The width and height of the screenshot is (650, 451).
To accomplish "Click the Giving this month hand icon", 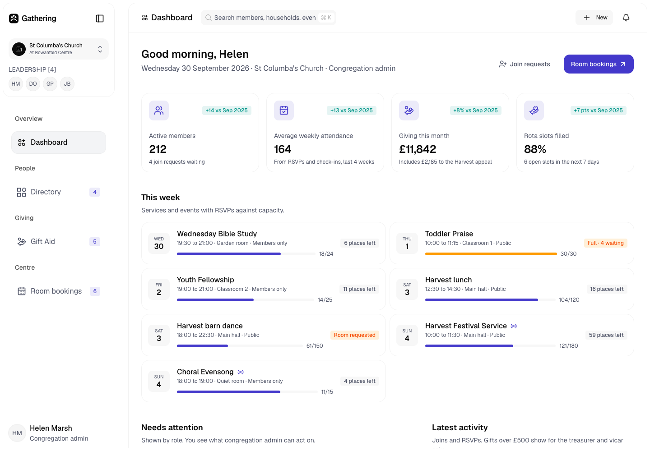I will click(409, 110).
